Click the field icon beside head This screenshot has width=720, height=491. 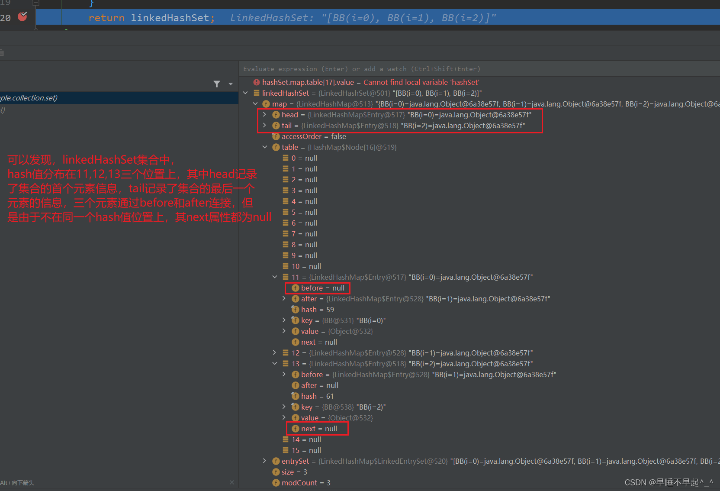click(x=276, y=115)
